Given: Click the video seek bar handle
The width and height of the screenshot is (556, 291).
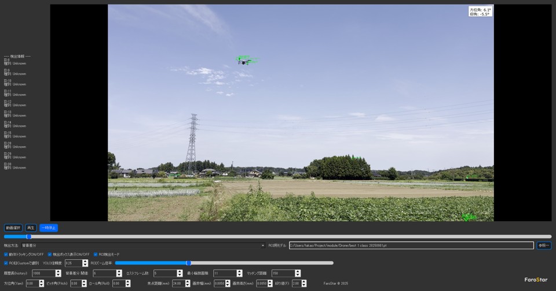Looking at the screenshot, I should click(x=29, y=236).
